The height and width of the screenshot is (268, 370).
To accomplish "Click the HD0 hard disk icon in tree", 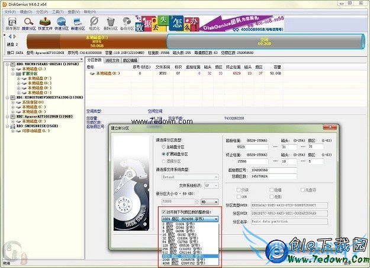I will [13, 64].
